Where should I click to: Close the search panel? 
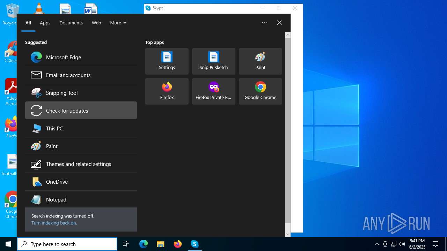279,23
